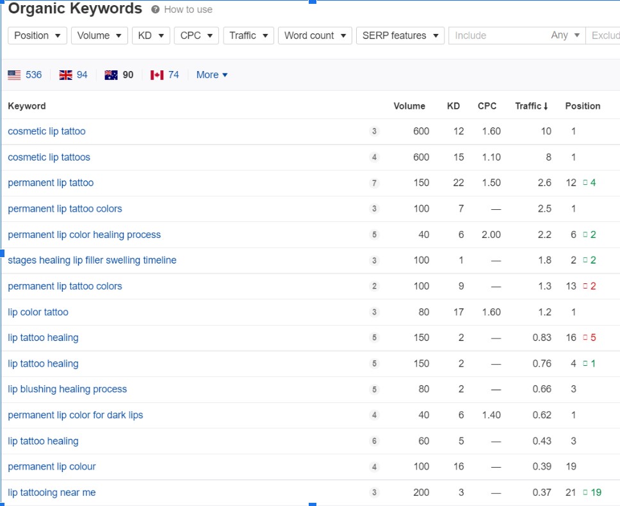Click CPC value 2.00 in healing process row
Viewport: 620px width, 506px height.
[x=491, y=235]
